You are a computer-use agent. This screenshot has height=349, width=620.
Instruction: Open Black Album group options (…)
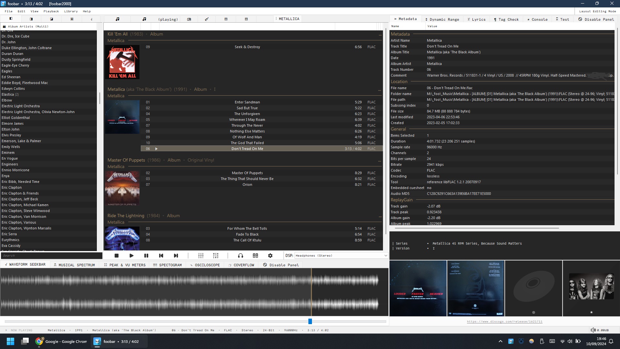pyautogui.click(x=380, y=90)
